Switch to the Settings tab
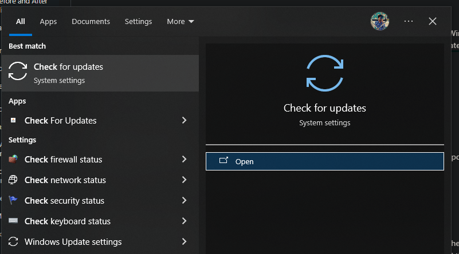The height and width of the screenshot is (254, 459). point(138,22)
